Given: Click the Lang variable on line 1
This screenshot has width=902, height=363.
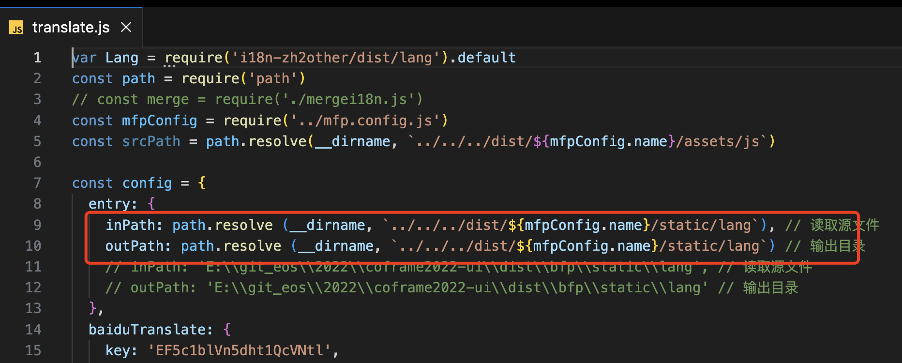Looking at the screenshot, I should point(121,58).
